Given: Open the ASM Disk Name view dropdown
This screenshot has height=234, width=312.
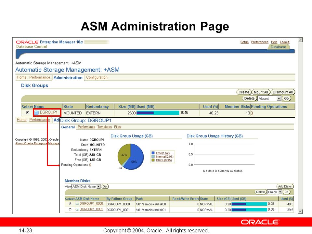Looking at the screenshot, I should pos(86,187).
